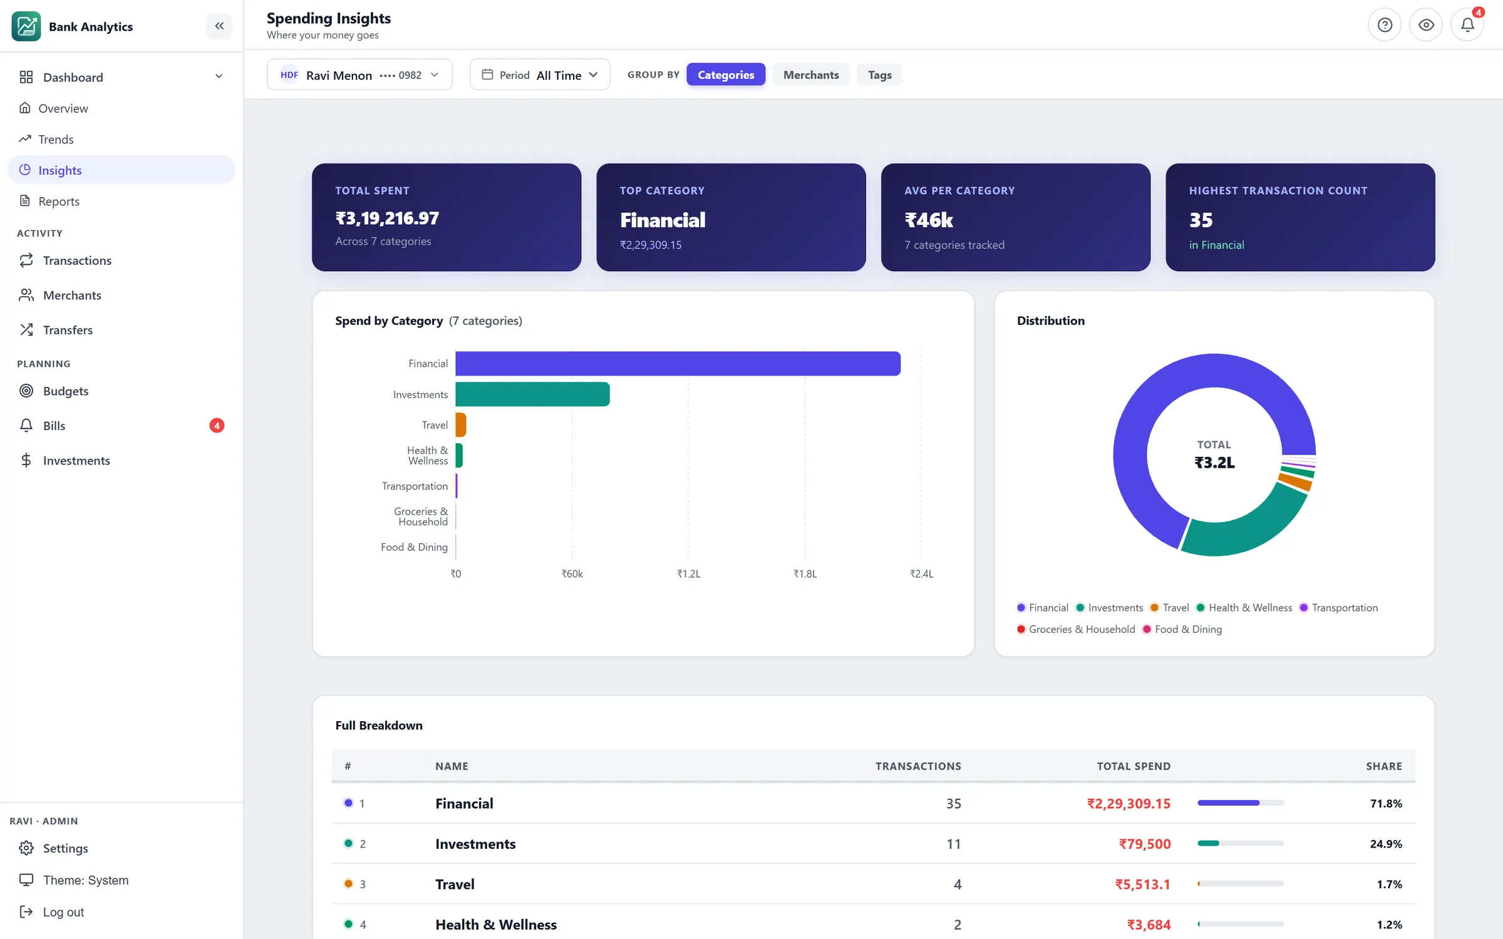Click the Investments bar in chart
This screenshot has height=939, width=1503.
tap(533, 394)
